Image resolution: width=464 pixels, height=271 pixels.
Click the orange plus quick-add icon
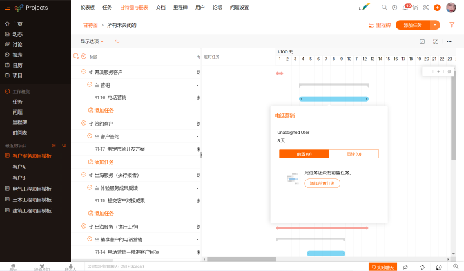tap(437, 7)
